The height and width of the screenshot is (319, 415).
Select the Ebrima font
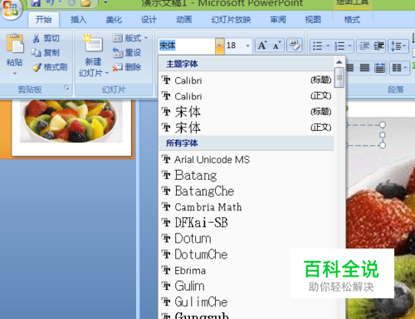[247, 270]
